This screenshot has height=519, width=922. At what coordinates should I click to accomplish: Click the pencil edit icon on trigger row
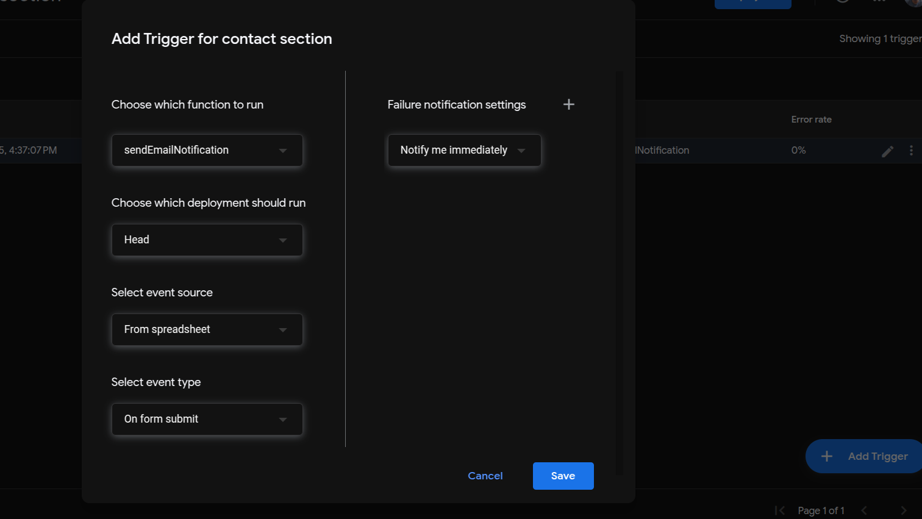(887, 151)
